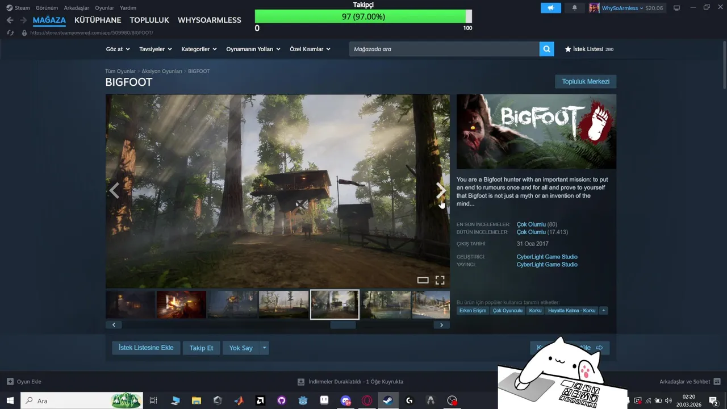Go forward with the forward arrow
727x409 pixels.
tap(23, 20)
